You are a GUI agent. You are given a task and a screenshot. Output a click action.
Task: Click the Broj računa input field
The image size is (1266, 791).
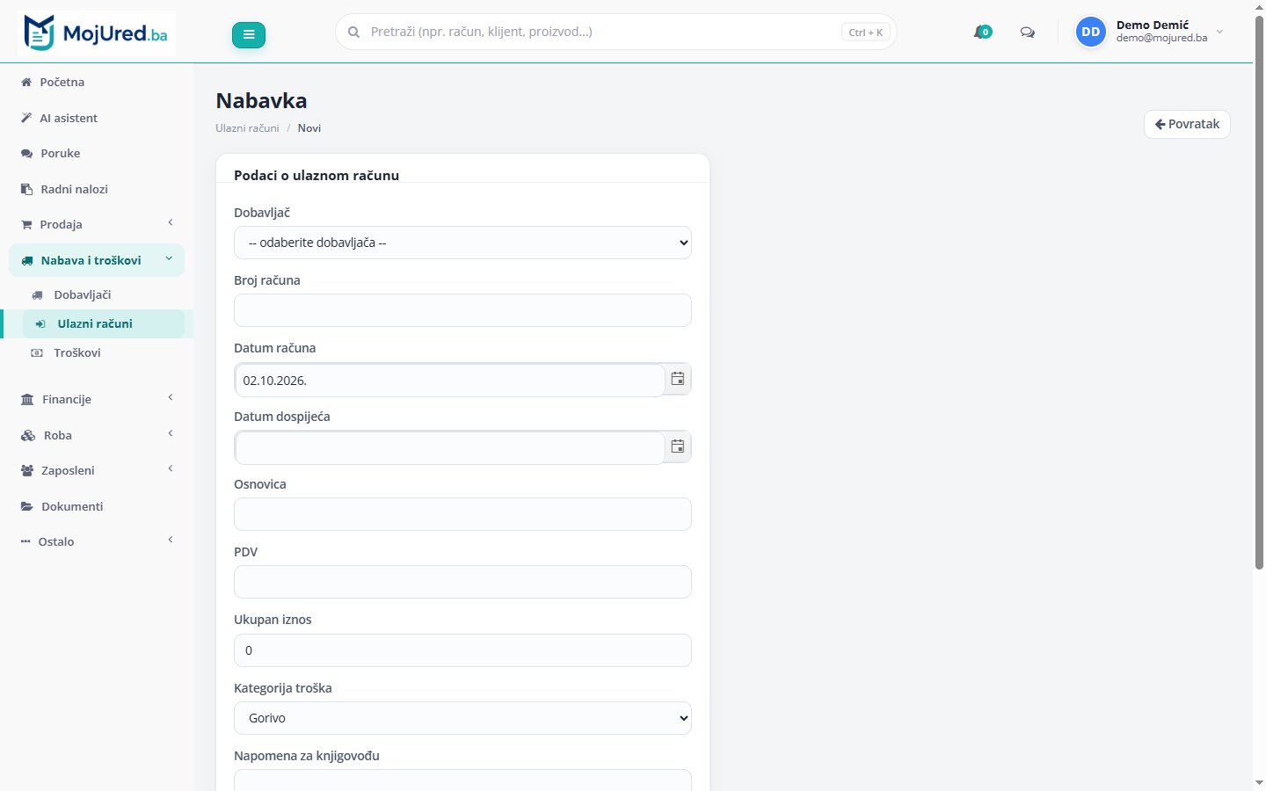pyautogui.click(x=462, y=310)
